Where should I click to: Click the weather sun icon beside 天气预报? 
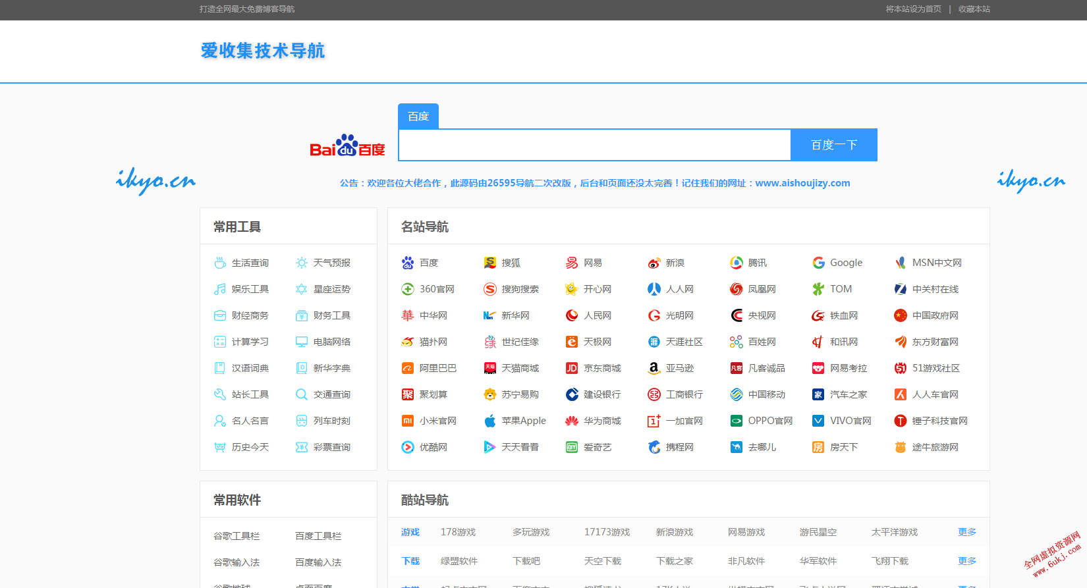click(x=302, y=263)
